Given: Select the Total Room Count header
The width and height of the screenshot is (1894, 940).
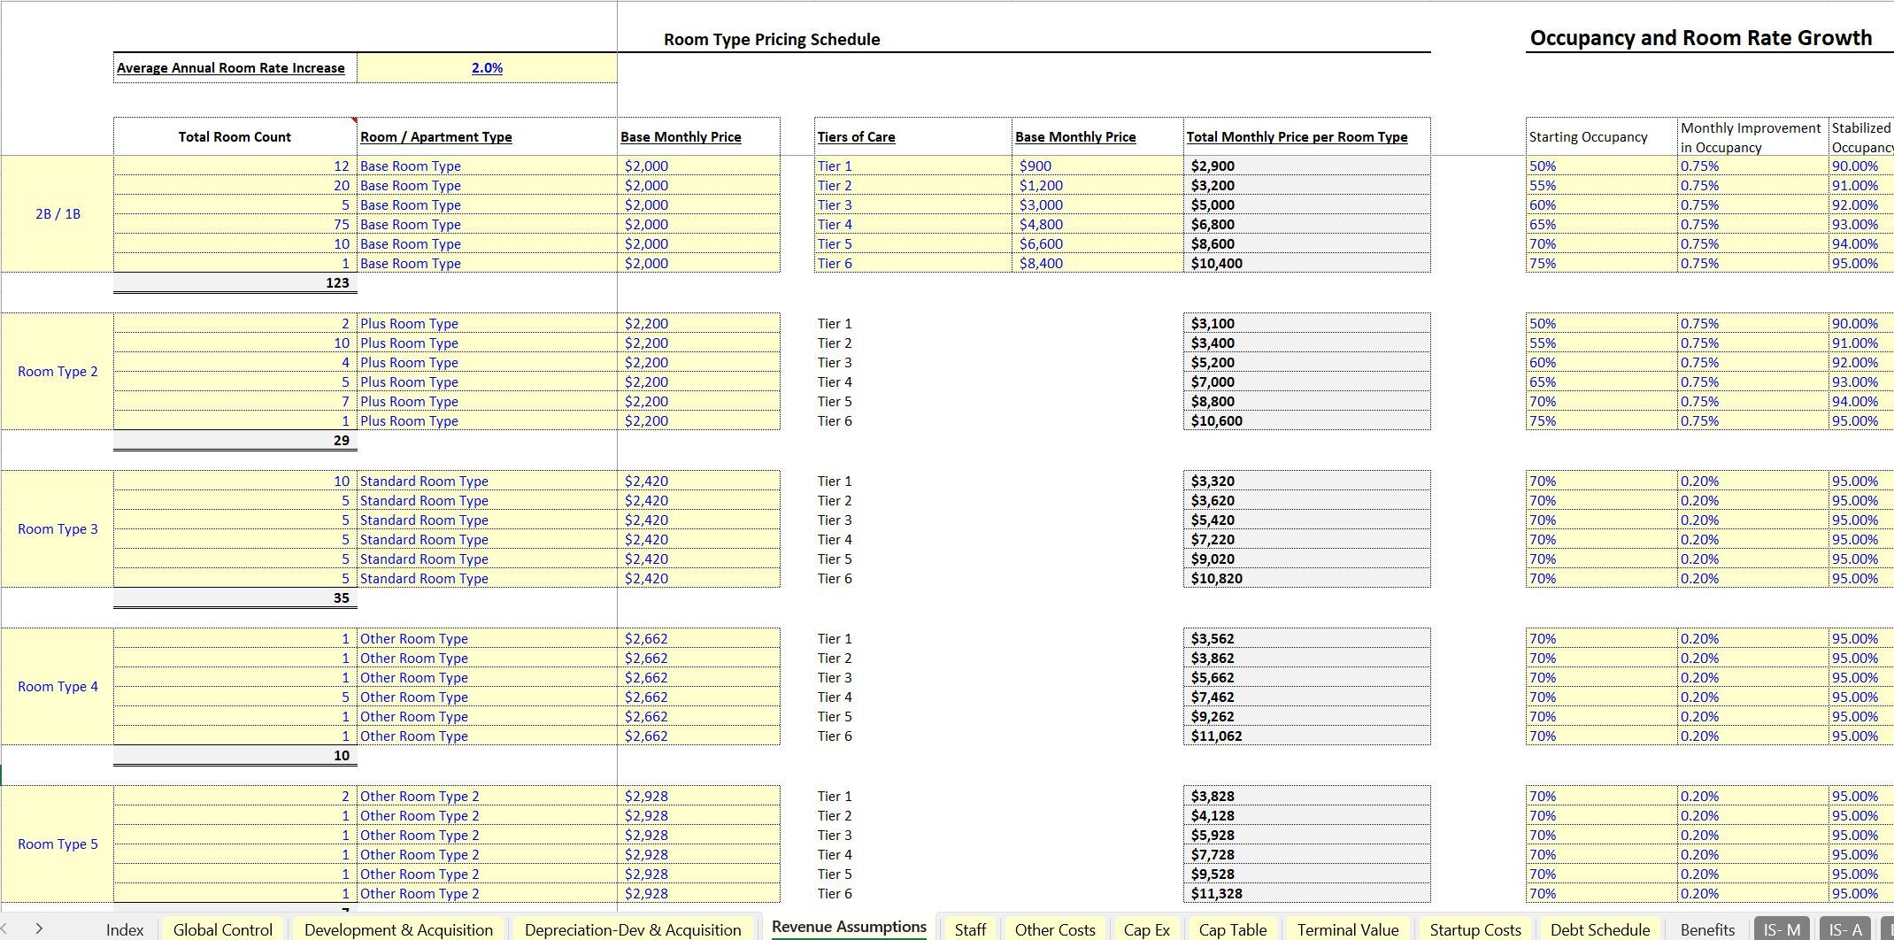Looking at the screenshot, I should tap(235, 136).
